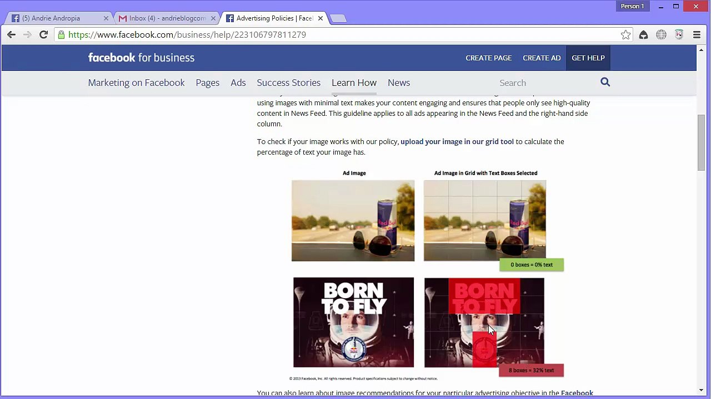Screen dimensions: 711x399
Task: Click the browser forward arrow
Action: tap(27, 34)
